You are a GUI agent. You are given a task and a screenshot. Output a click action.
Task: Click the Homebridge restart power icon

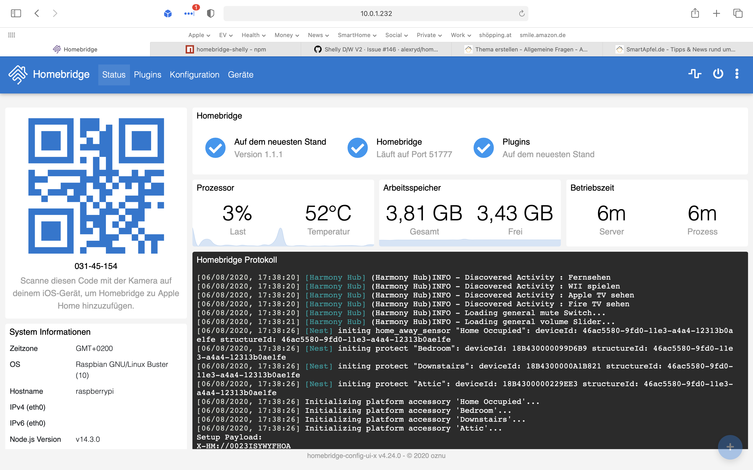click(x=718, y=74)
